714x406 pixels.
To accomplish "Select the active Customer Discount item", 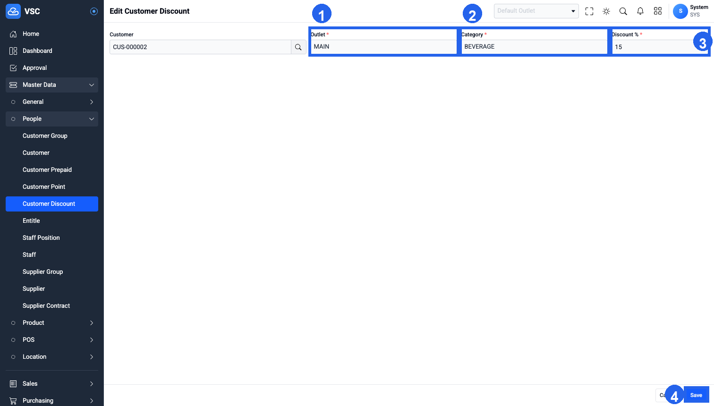I will coord(52,204).
